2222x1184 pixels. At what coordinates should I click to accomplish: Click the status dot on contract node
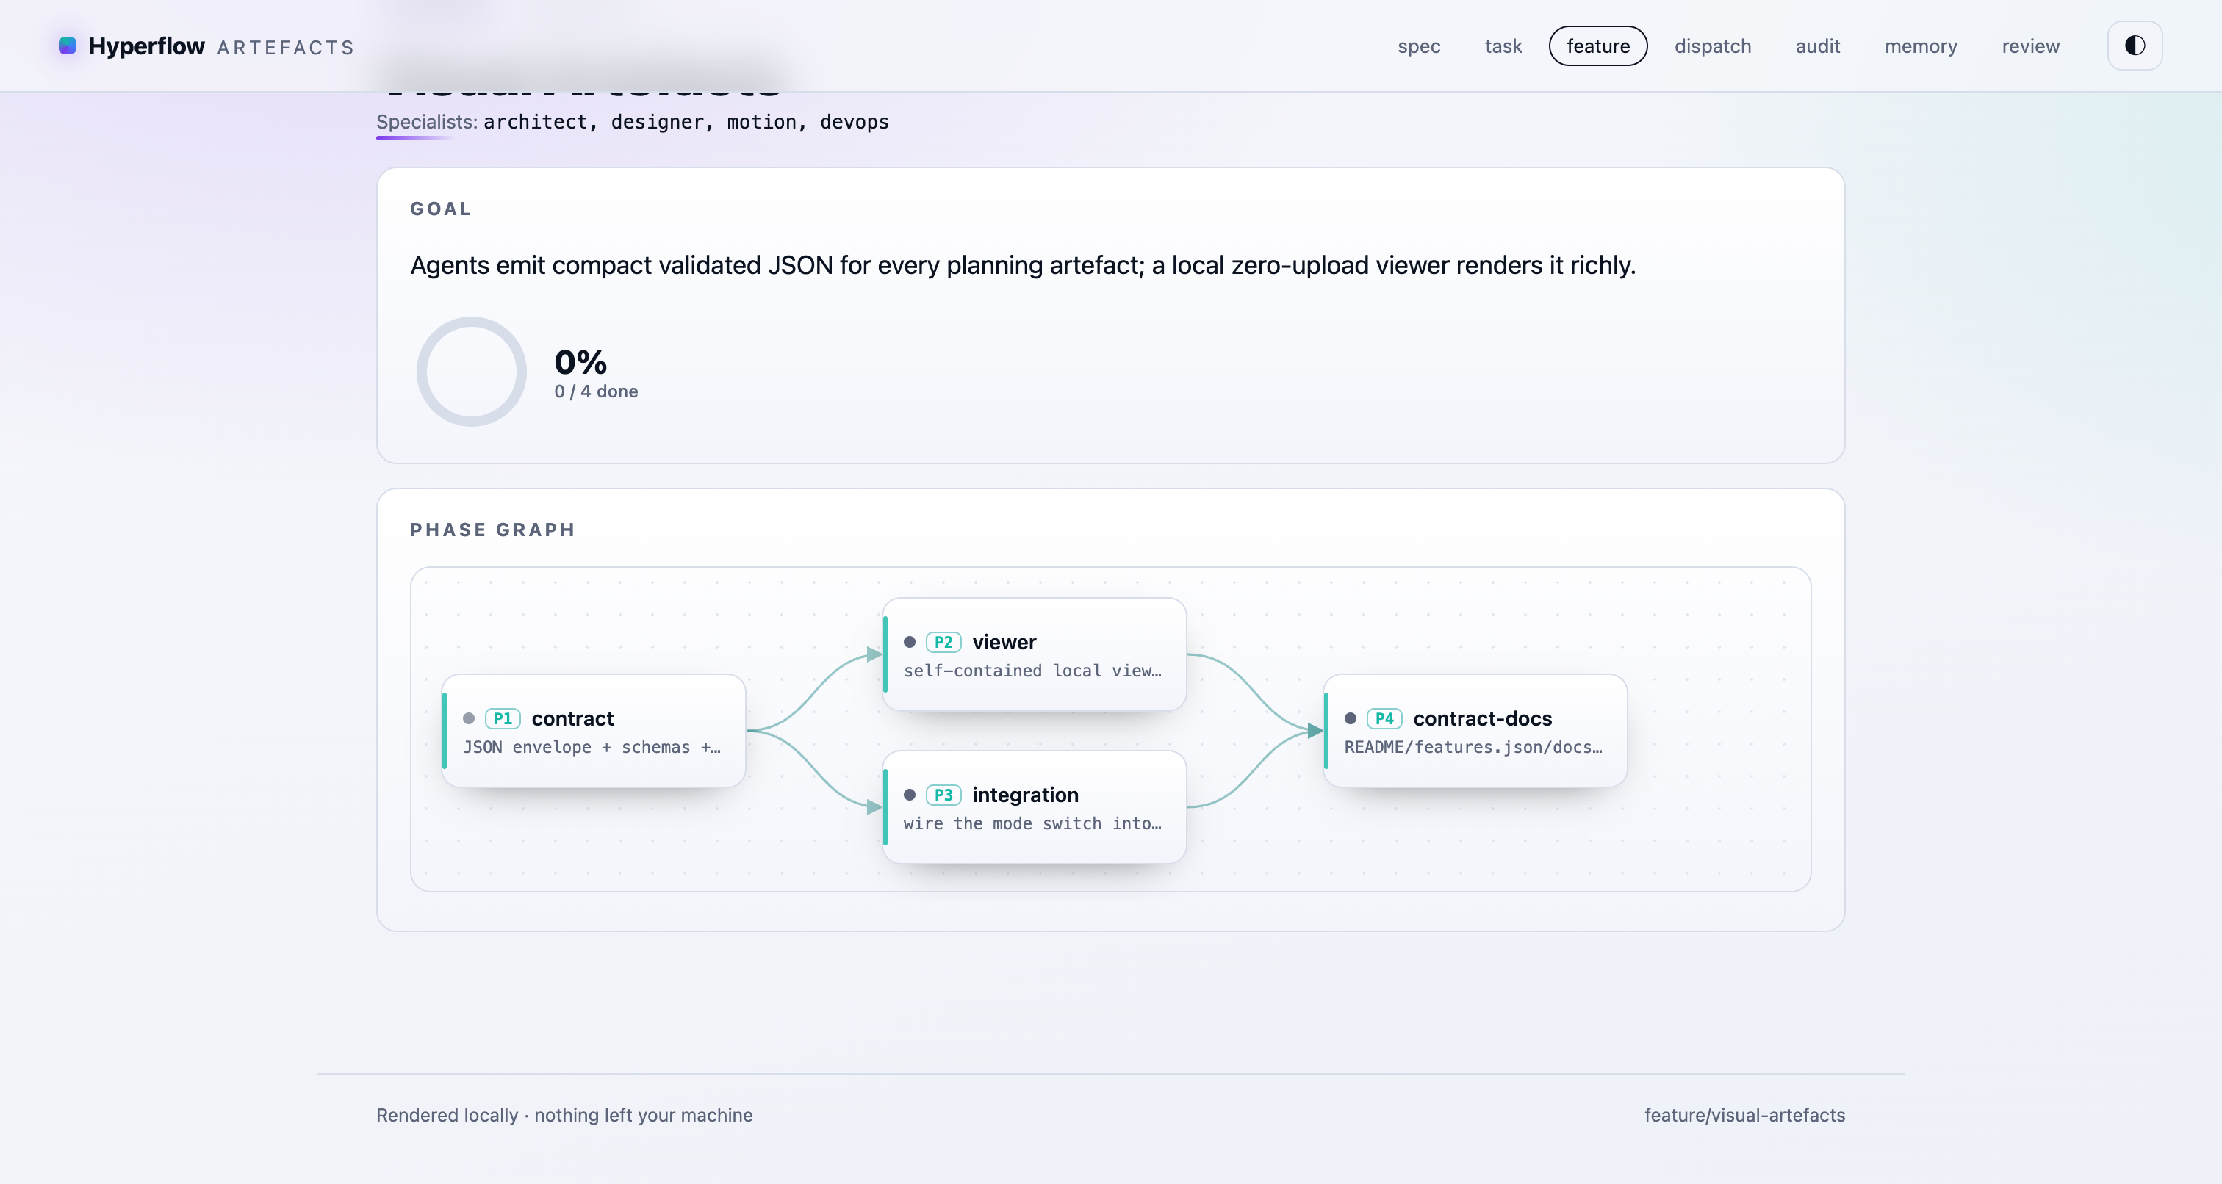[x=468, y=718]
